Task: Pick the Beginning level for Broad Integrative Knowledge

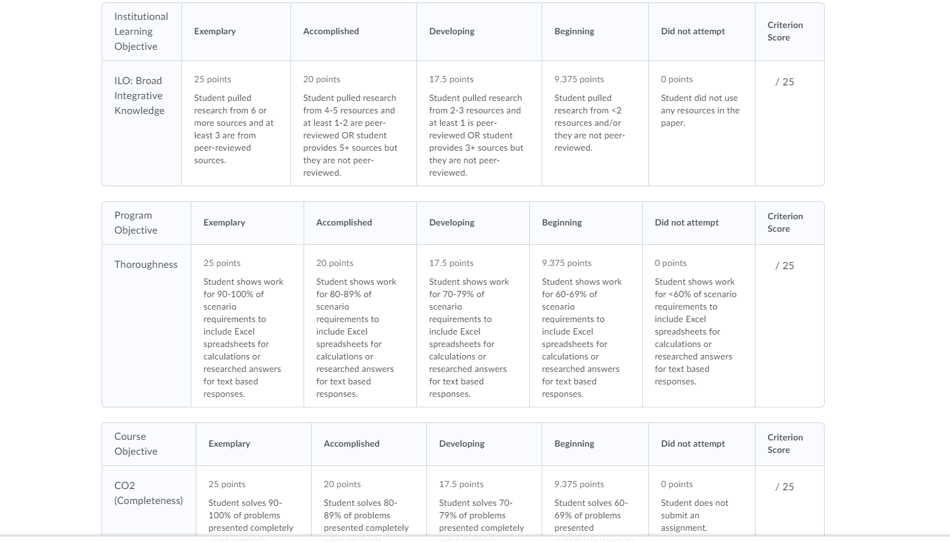Action: (595, 123)
